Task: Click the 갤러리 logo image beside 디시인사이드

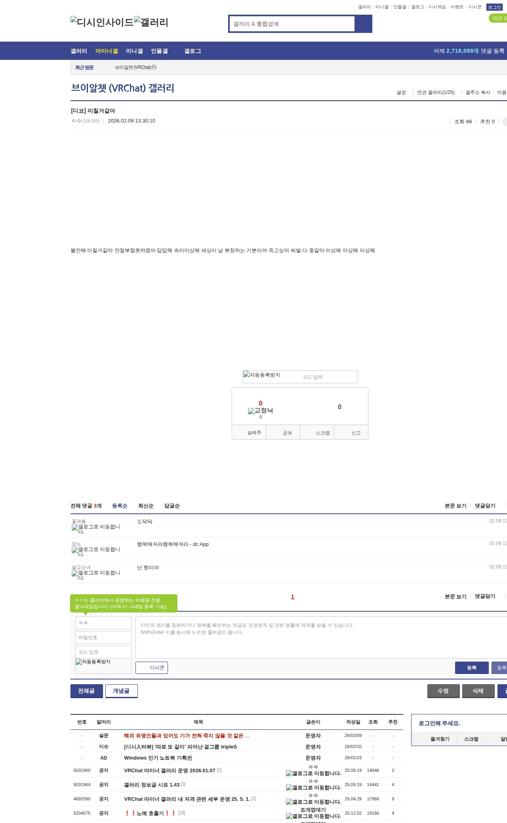Action: coord(151,22)
